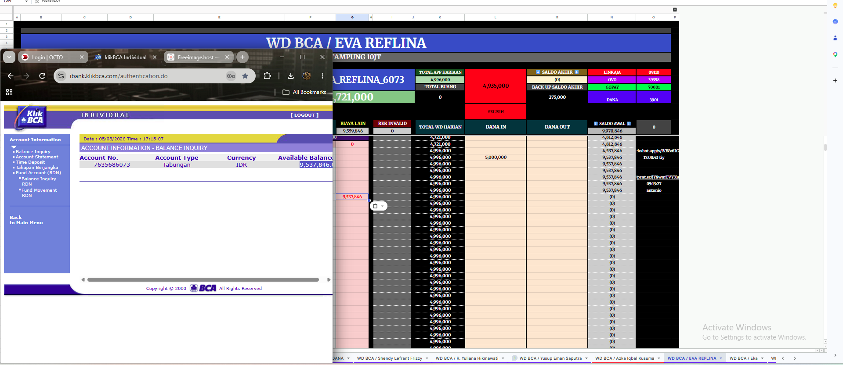Screen dimensions: 843x365
Task: Open the Account Statement link
Action: [x=37, y=157]
